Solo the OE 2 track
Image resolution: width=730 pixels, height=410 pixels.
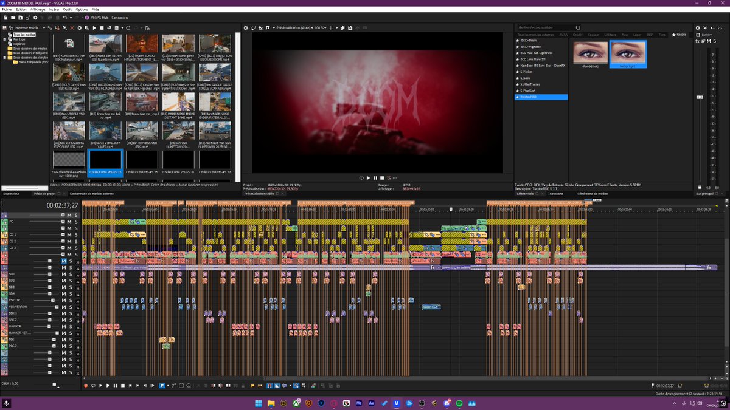[x=76, y=241]
